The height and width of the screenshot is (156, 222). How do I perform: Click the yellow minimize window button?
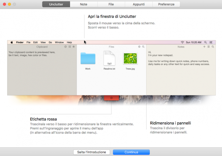pos(9,4)
